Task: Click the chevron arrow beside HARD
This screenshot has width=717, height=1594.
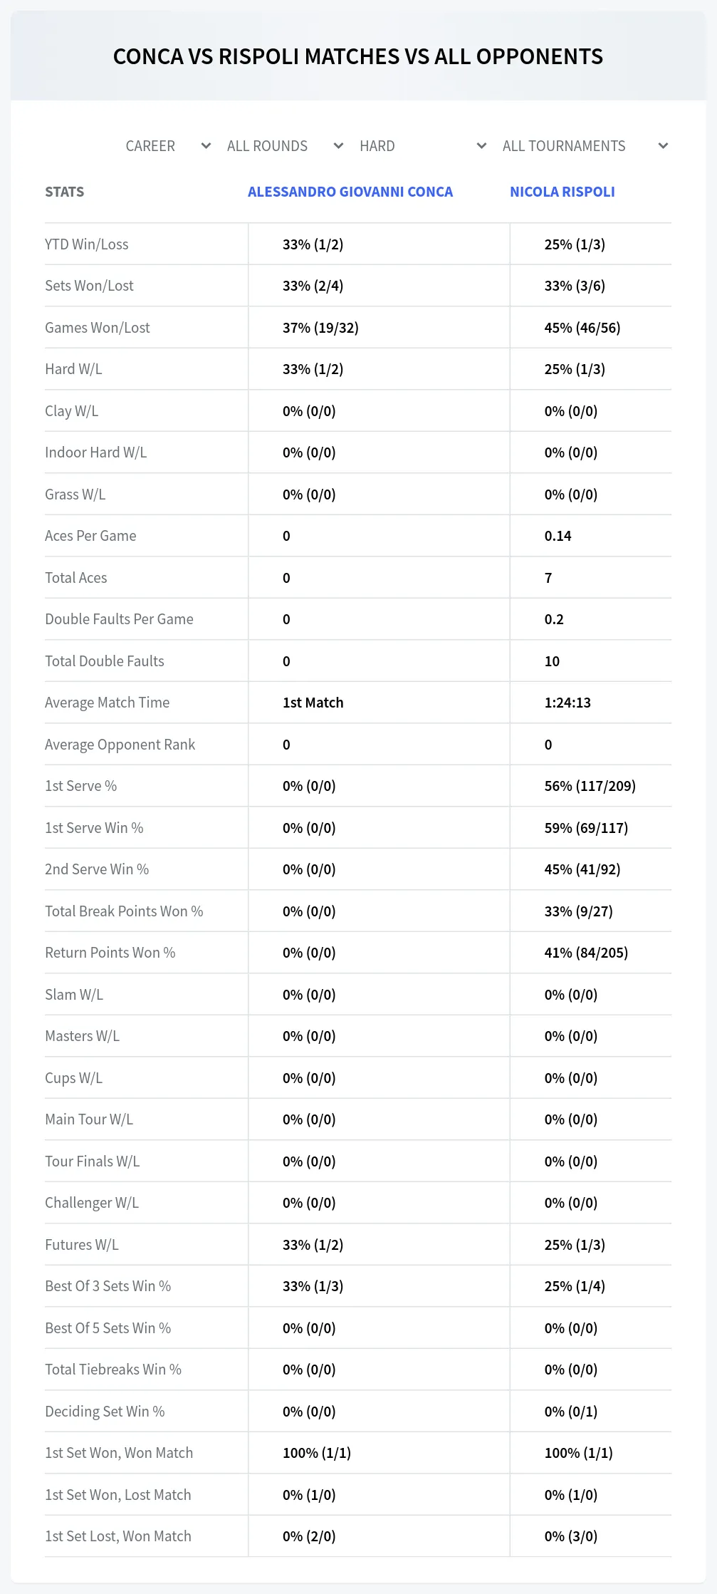Action: click(x=481, y=146)
